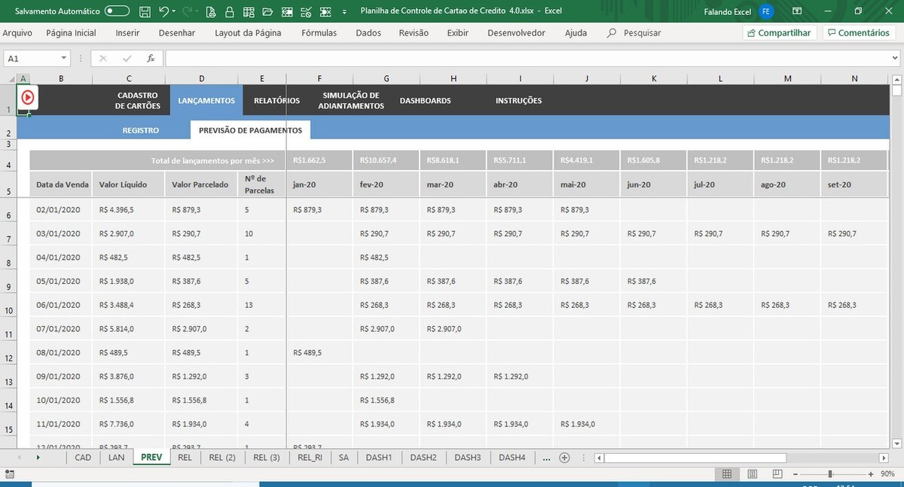The width and height of the screenshot is (904, 487).
Task: Click the Undo arrow icon
Action: pyautogui.click(x=163, y=11)
